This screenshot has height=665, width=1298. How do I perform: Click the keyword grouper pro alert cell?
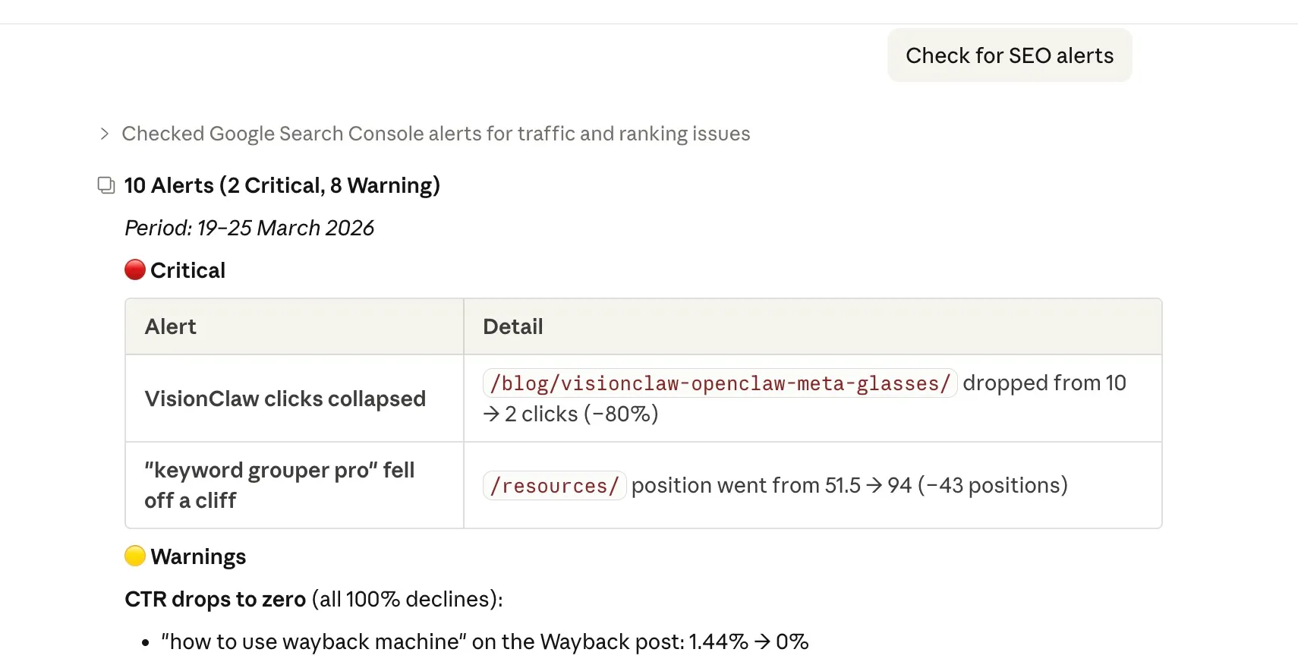point(279,485)
